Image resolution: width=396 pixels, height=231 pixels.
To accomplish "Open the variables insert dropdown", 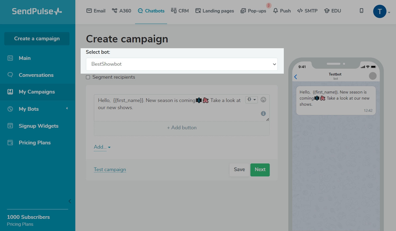I will 251,100.
